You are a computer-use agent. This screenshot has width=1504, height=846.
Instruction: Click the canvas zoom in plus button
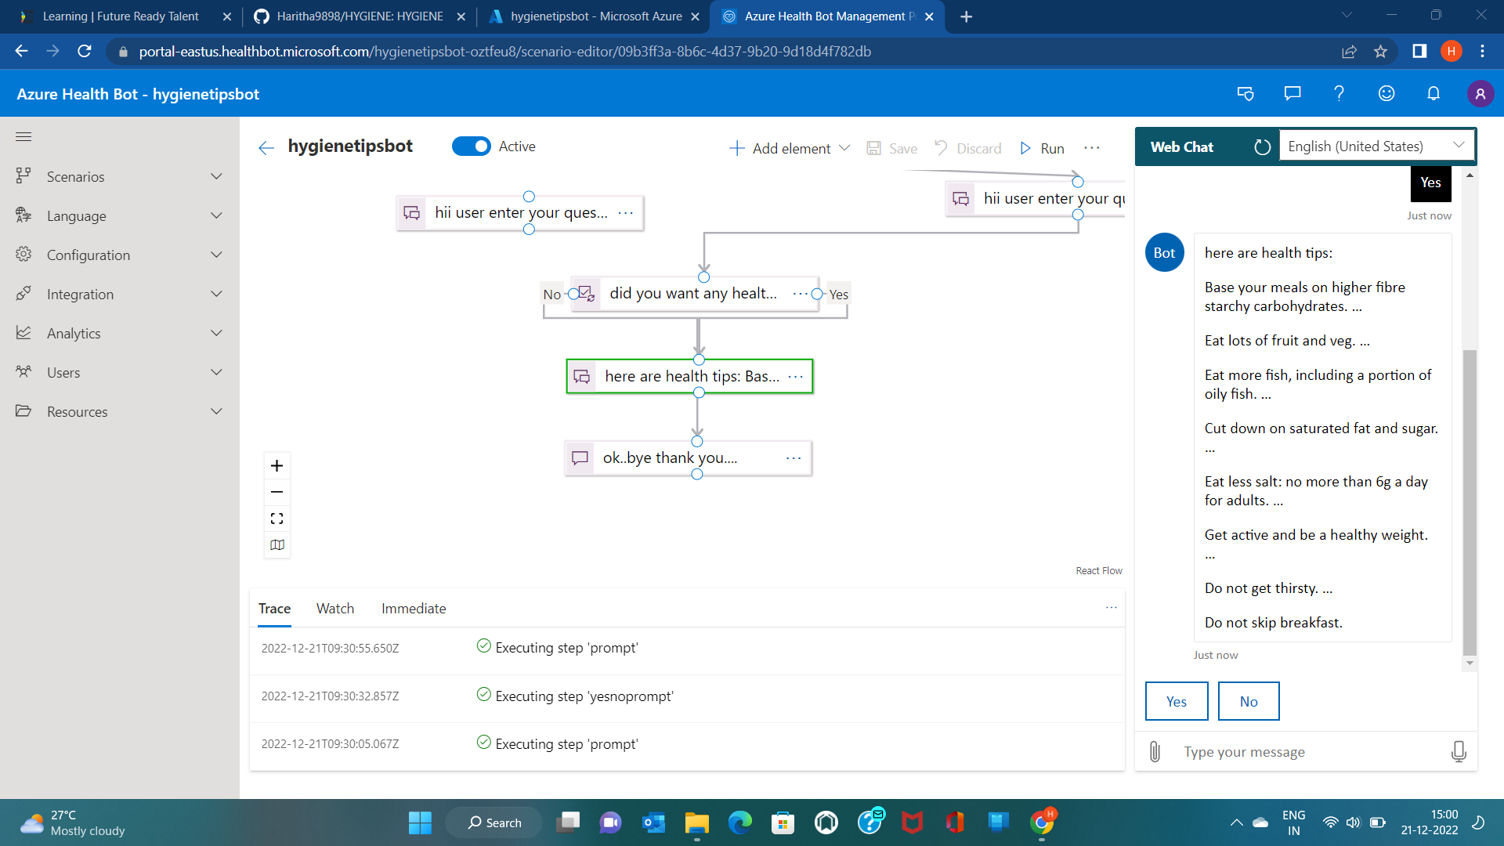click(277, 466)
